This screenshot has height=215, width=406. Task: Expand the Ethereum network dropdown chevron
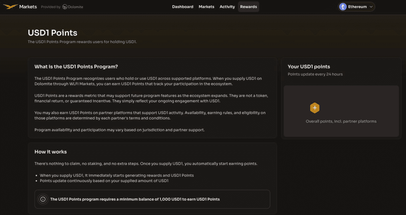click(x=371, y=7)
